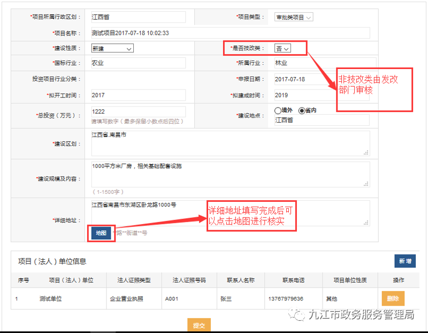Image resolution: width=428 pixels, height=333 pixels.
Task: Click the 国标行业 field showing 农业
Action: (139, 63)
